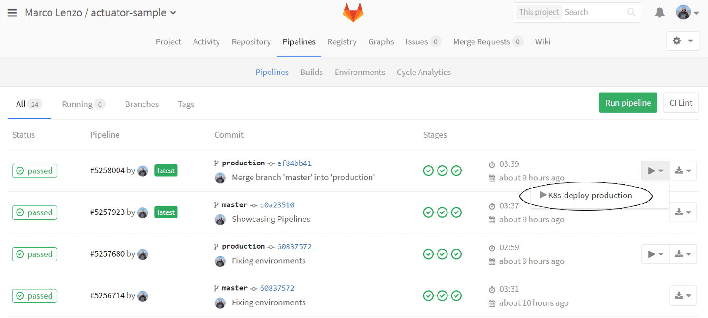Open the hamburger navigation menu

pos(12,13)
